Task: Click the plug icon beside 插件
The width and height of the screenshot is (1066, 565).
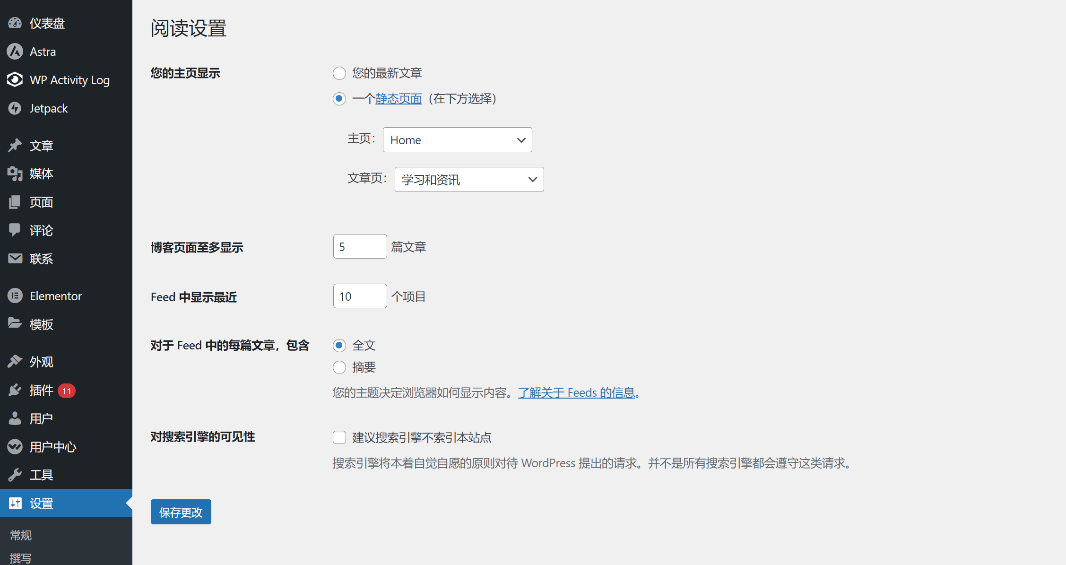Action: [x=15, y=390]
